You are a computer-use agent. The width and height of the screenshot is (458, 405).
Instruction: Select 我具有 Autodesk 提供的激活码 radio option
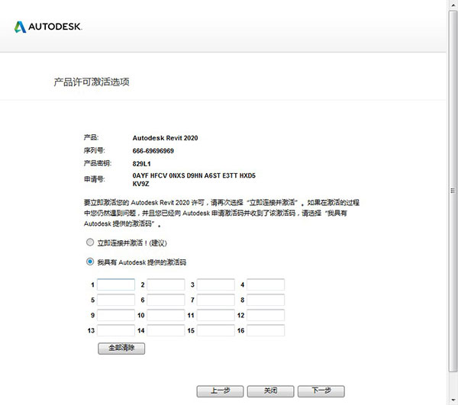point(90,262)
